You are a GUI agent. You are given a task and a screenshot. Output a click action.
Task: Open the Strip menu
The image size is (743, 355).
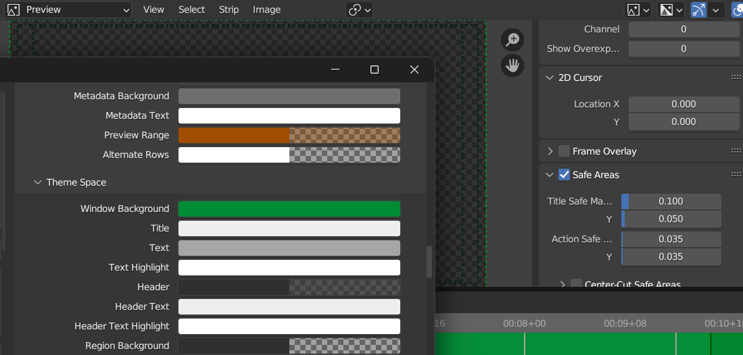(x=229, y=9)
